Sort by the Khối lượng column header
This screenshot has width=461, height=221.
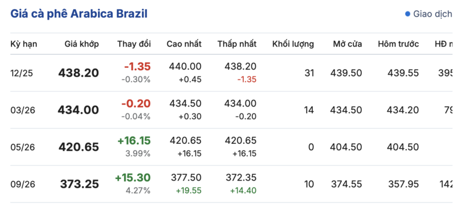click(293, 44)
